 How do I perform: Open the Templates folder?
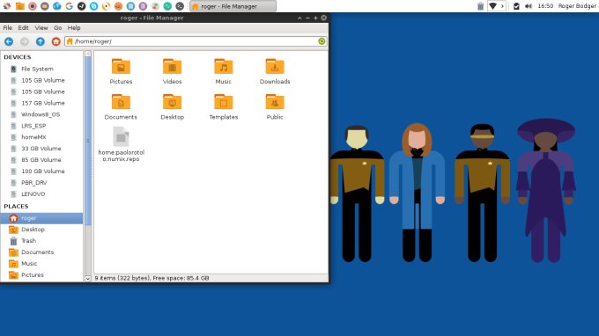click(x=224, y=102)
